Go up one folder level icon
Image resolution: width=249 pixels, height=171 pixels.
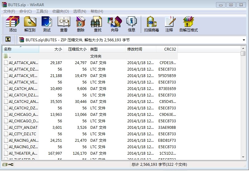[x=8, y=39]
